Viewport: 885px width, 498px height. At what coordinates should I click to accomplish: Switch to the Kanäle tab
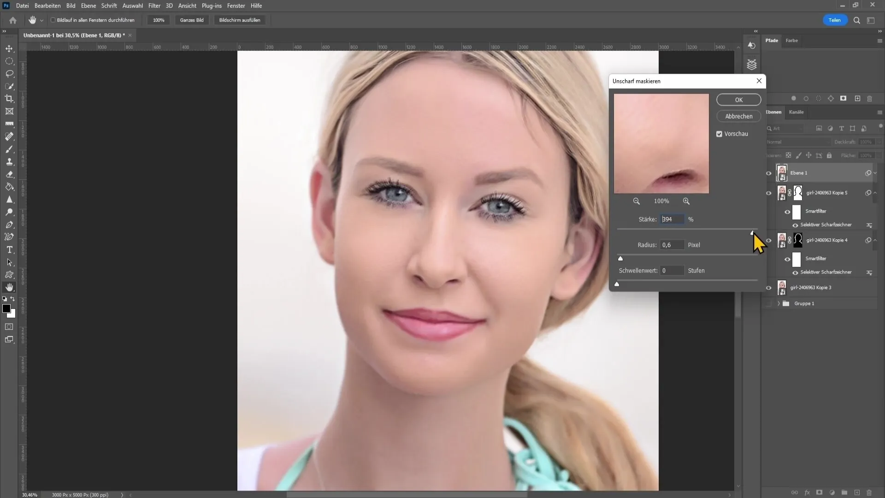tap(796, 112)
